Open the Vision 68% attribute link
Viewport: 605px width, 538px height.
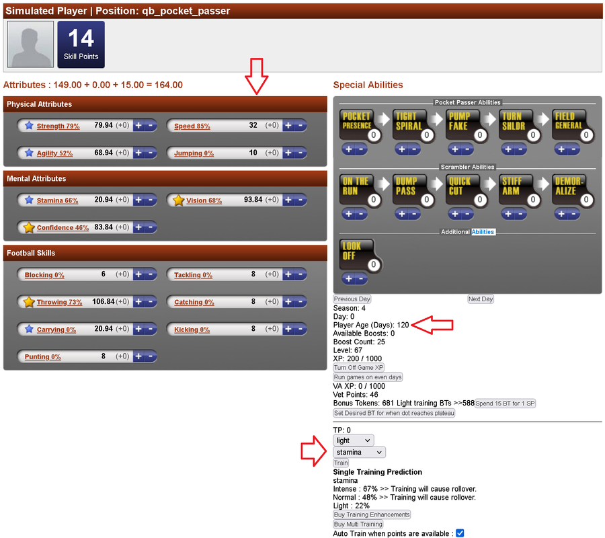tap(204, 200)
